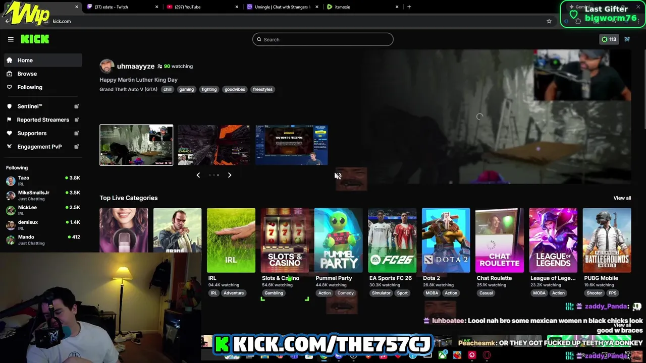646x363 pixels.
Task: Click the goodvibes tag
Action: point(235,89)
